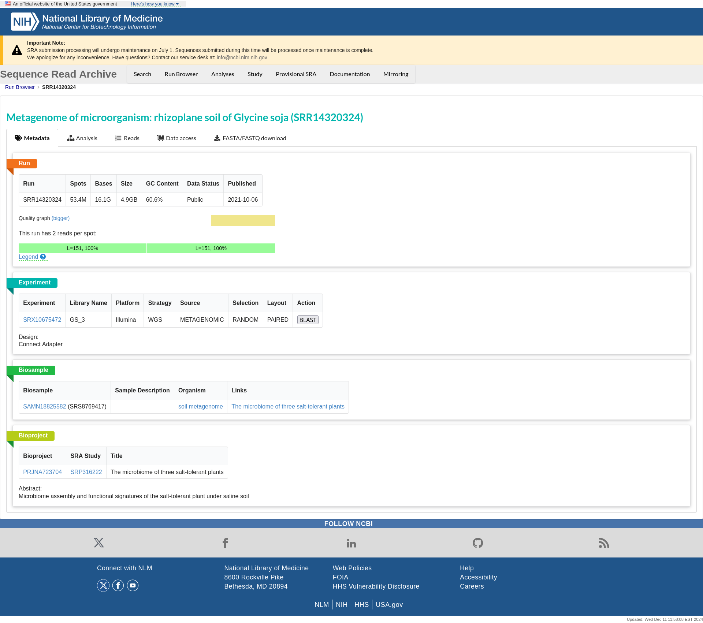Open NCBI GitHub from Follow bar
Viewport: 703px width, 623px height.
pyautogui.click(x=478, y=543)
